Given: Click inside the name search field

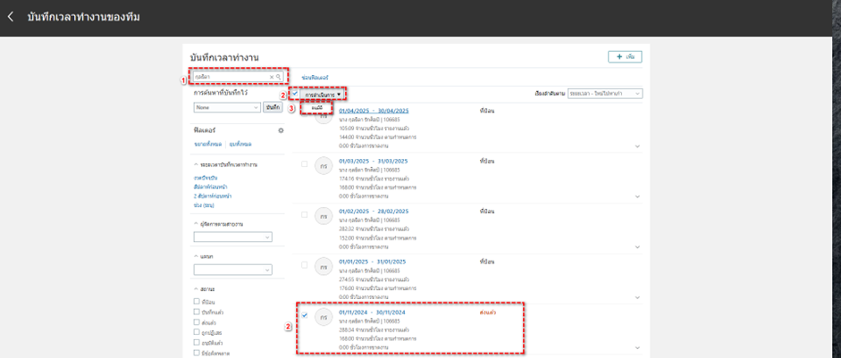Looking at the screenshot, I should (231, 78).
